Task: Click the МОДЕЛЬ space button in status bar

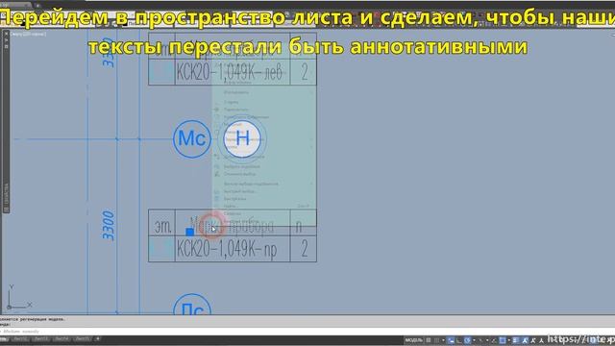Action: (x=414, y=340)
